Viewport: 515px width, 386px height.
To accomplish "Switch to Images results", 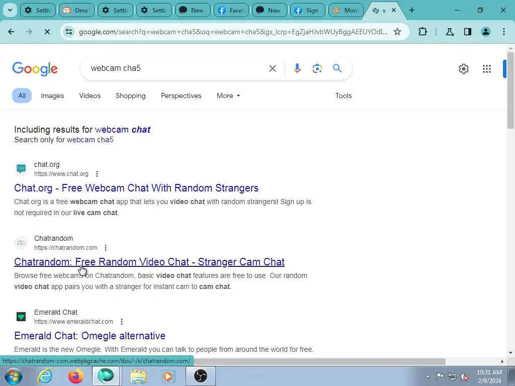I will click(x=52, y=95).
